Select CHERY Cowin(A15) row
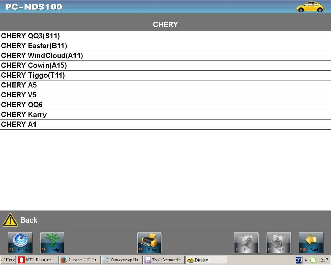This screenshot has height=265, width=331. [x=165, y=66]
